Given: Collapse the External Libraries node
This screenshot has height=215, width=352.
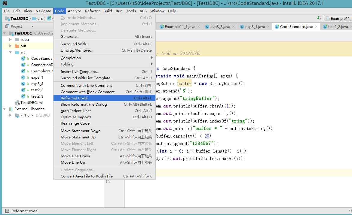Looking at the screenshot, I should (x=4, y=109).
